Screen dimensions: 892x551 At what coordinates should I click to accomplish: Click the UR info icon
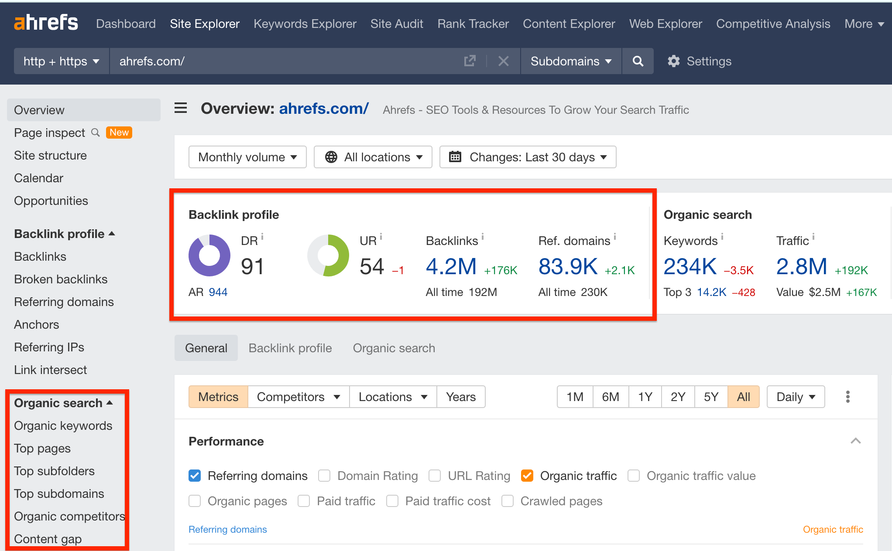pos(381,237)
